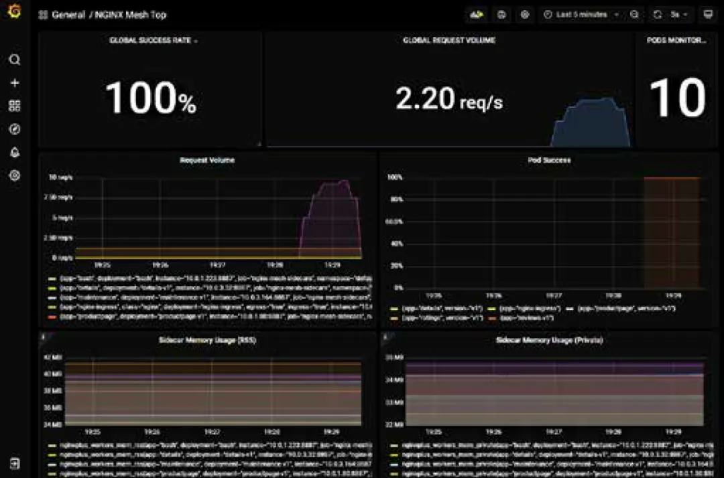Open the 5s refresh interval dropdown
This screenshot has height=478, width=724.
click(678, 15)
